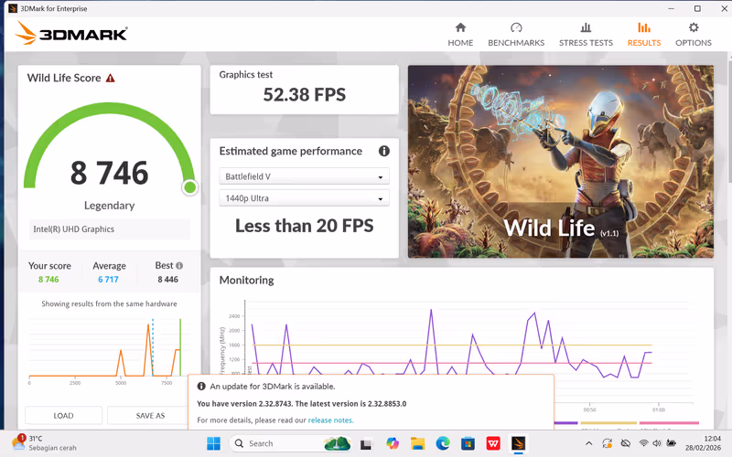Click the Wild Life benchmark artwork

[560, 161]
